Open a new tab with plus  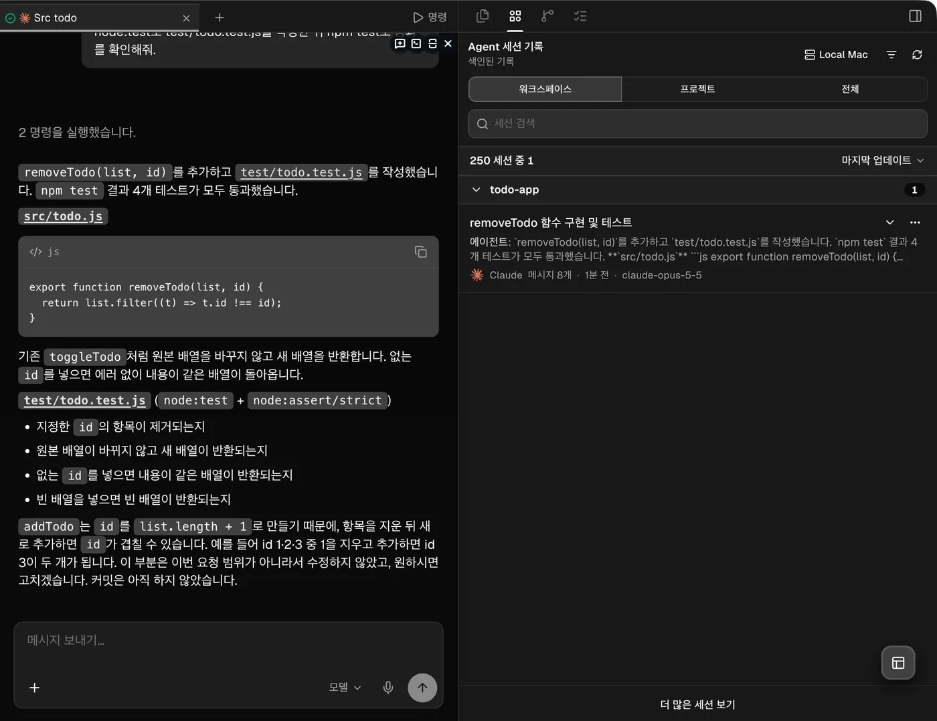click(220, 17)
